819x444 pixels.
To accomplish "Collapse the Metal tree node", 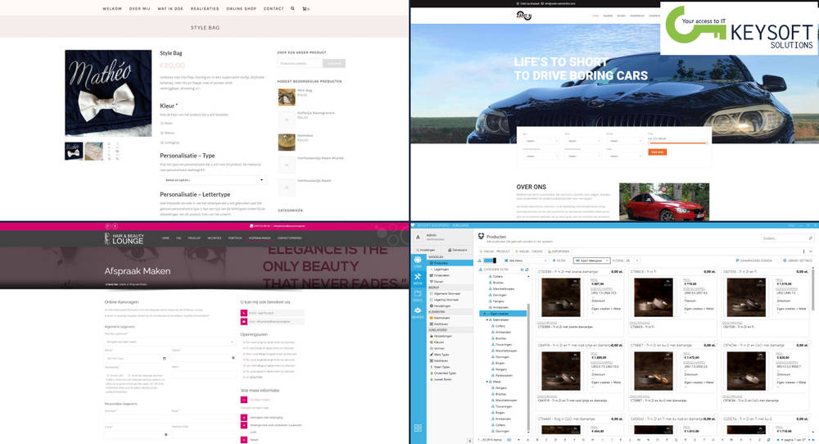I will coord(487,382).
